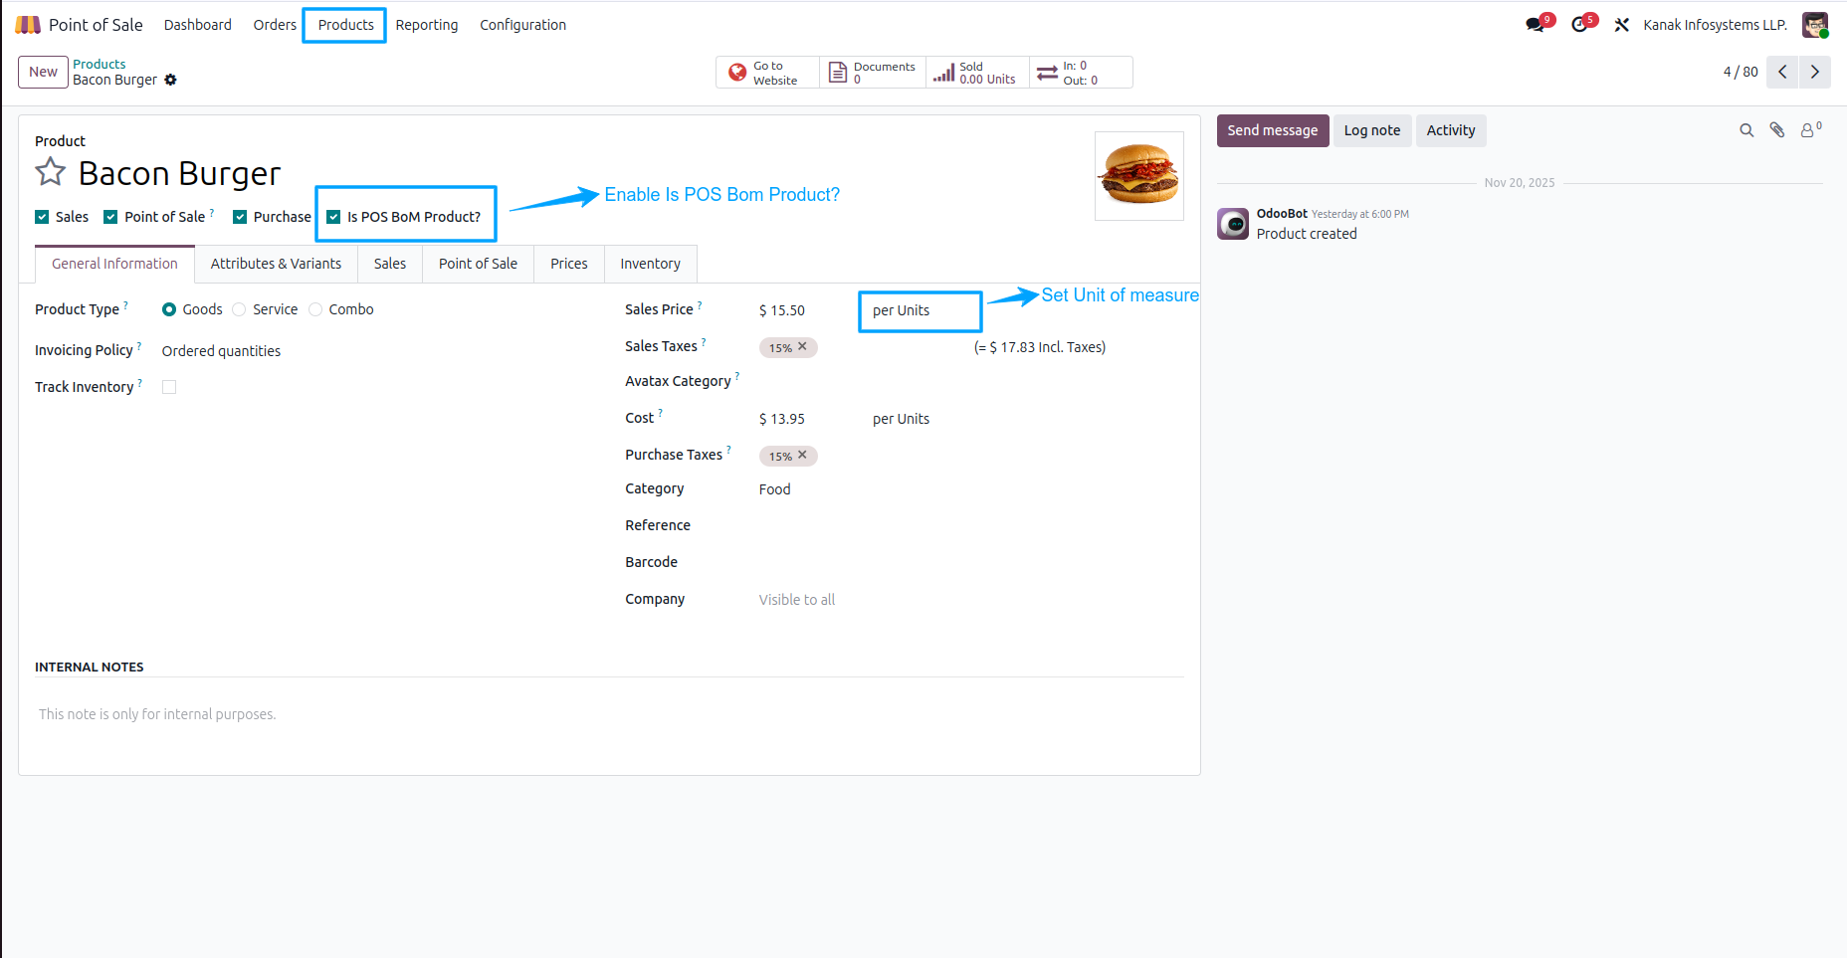Image resolution: width=1847 pixels, height=958 pixels.
Task: Open the Reporting menu
Action: 426,24
